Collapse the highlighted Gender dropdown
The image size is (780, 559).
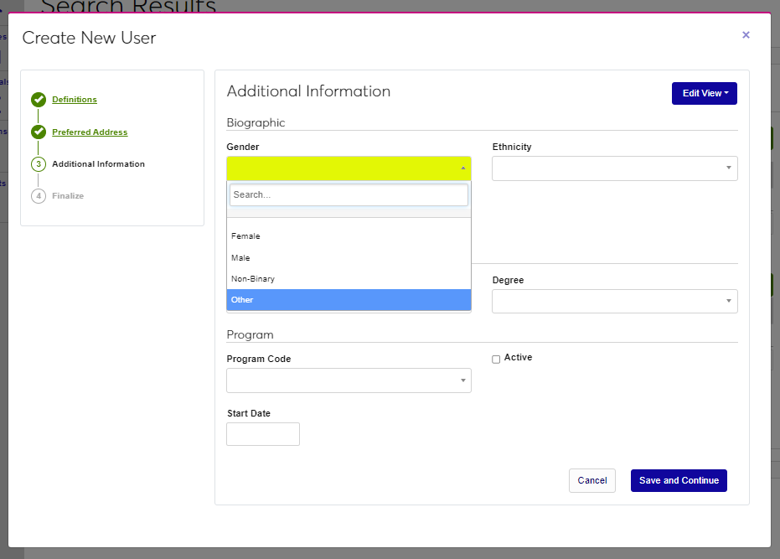pos(349,168)
